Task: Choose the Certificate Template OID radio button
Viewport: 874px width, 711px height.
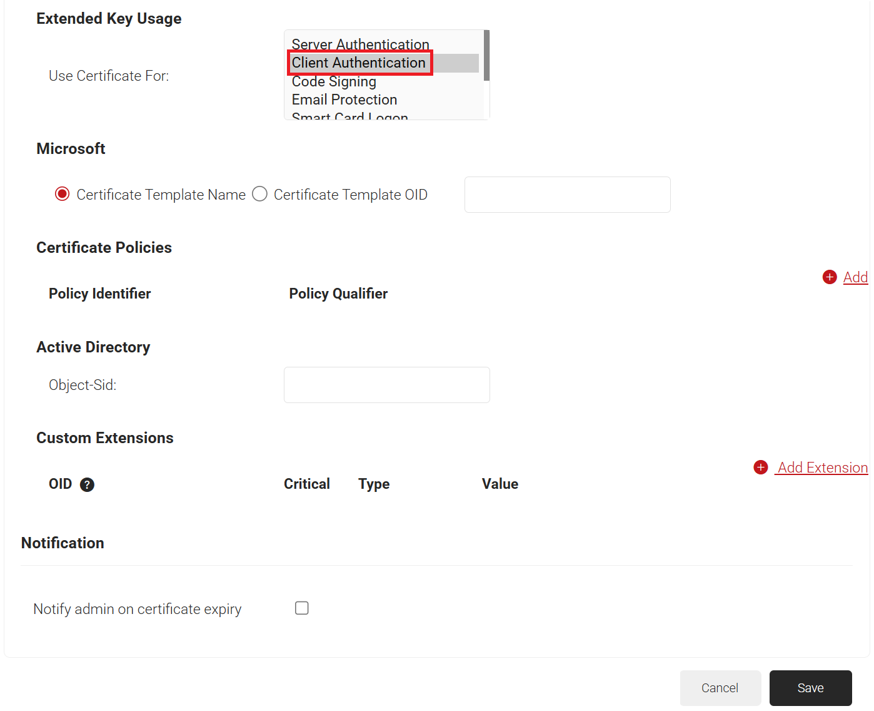Action: [x=259, y=194]
